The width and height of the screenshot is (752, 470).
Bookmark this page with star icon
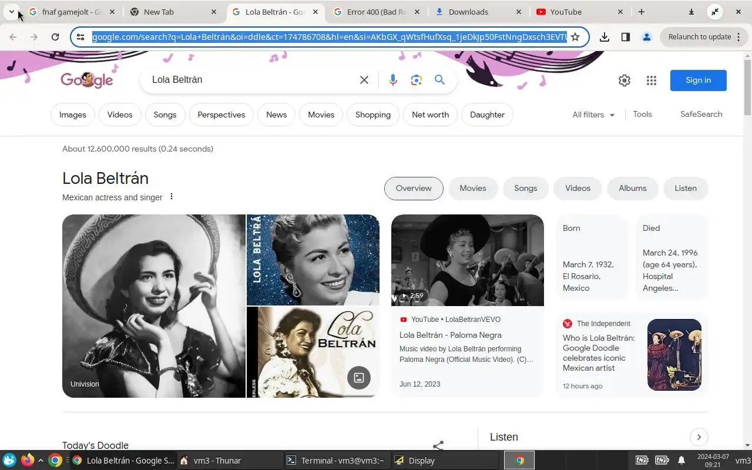pos(575,37)
